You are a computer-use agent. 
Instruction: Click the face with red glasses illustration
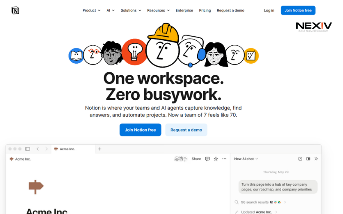[93, 55]
